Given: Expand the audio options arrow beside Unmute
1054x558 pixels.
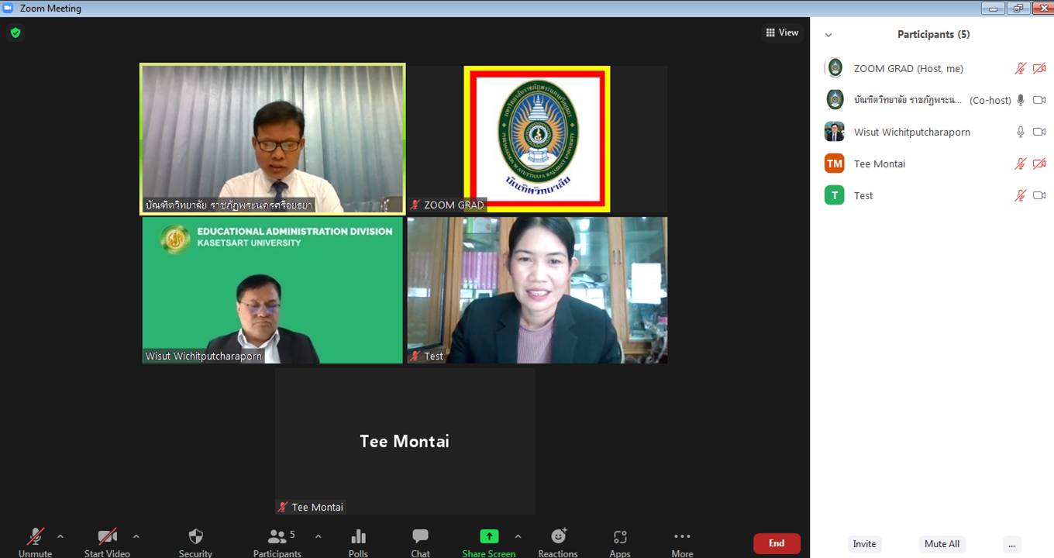Looking at the screenshot, I should [x=60, y=536].
